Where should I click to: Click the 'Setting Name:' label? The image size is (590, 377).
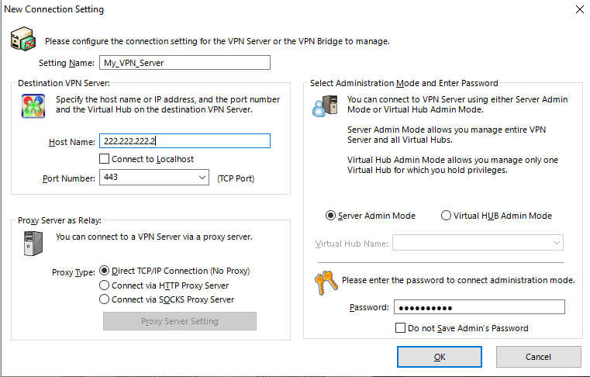coord(67,63)
